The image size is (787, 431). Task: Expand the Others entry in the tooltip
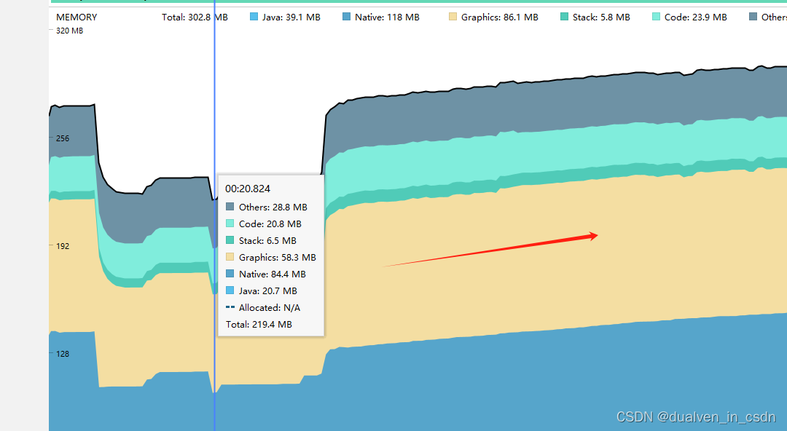point(270,207)
